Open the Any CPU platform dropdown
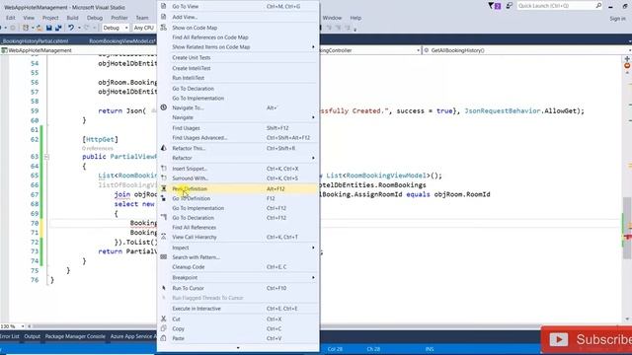The width and height of the screenshot is (632, 355). [x=144, y=28]
